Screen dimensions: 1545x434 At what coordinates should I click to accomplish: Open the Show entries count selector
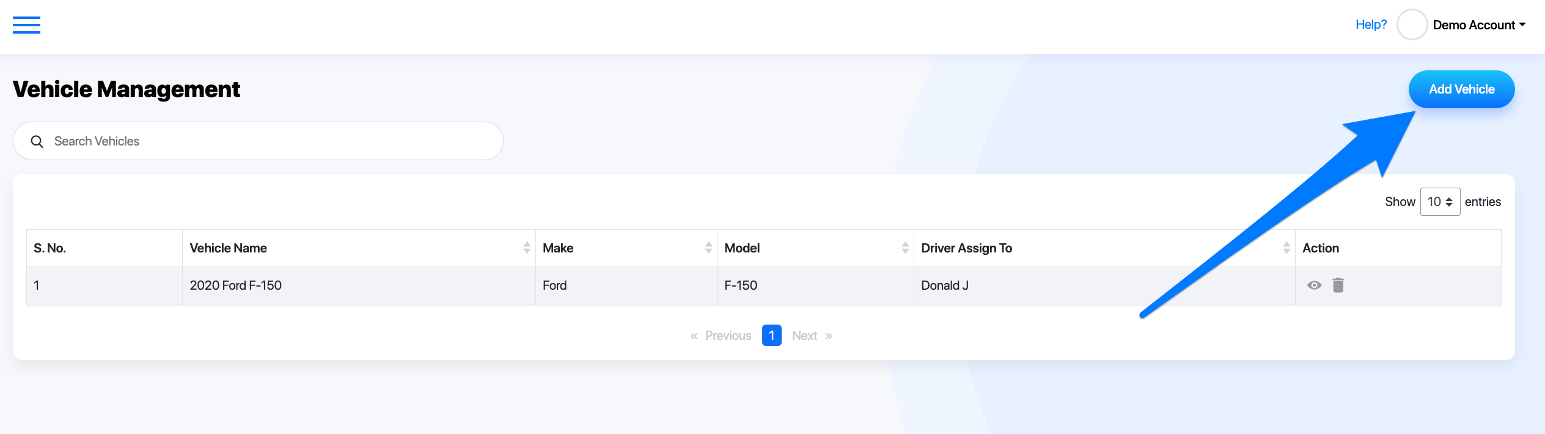click(1440, 202)
